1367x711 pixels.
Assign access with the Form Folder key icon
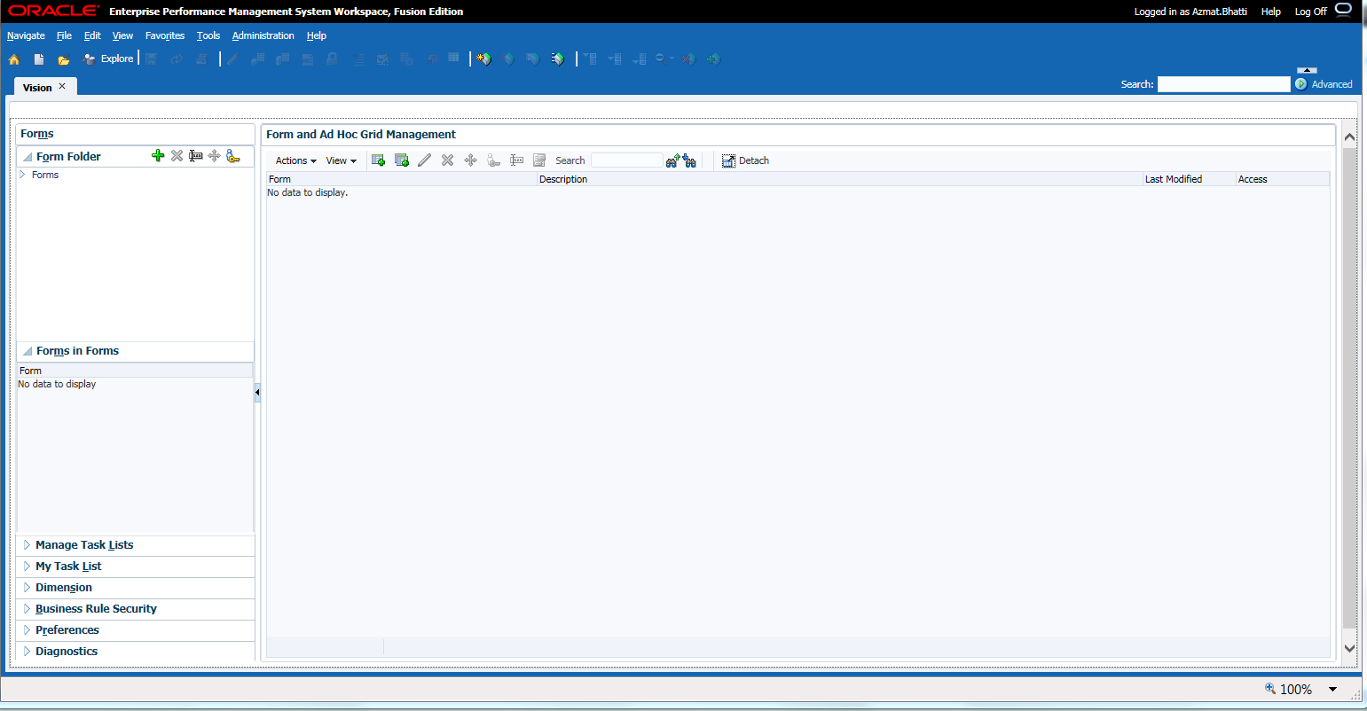232,156
